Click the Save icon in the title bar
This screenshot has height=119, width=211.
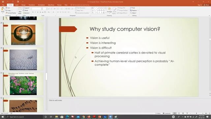(x=3, y=2)
